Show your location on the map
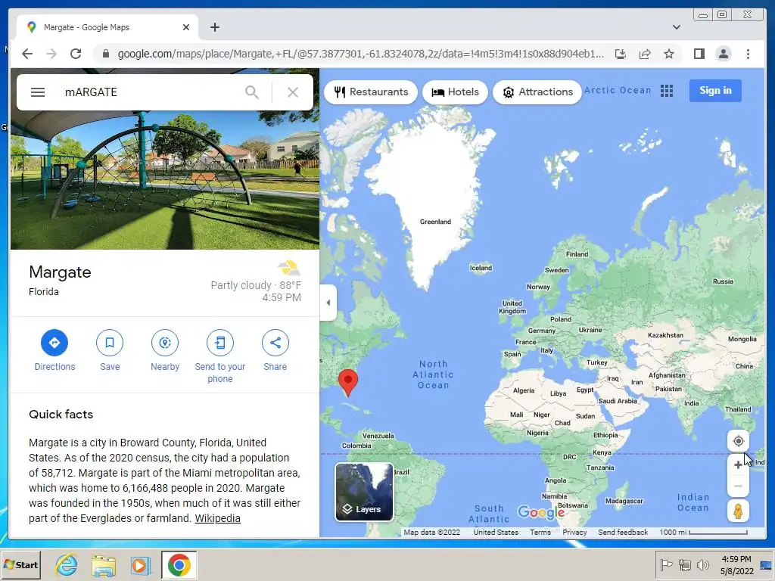The image size is (775, 581). pos(739,441)
